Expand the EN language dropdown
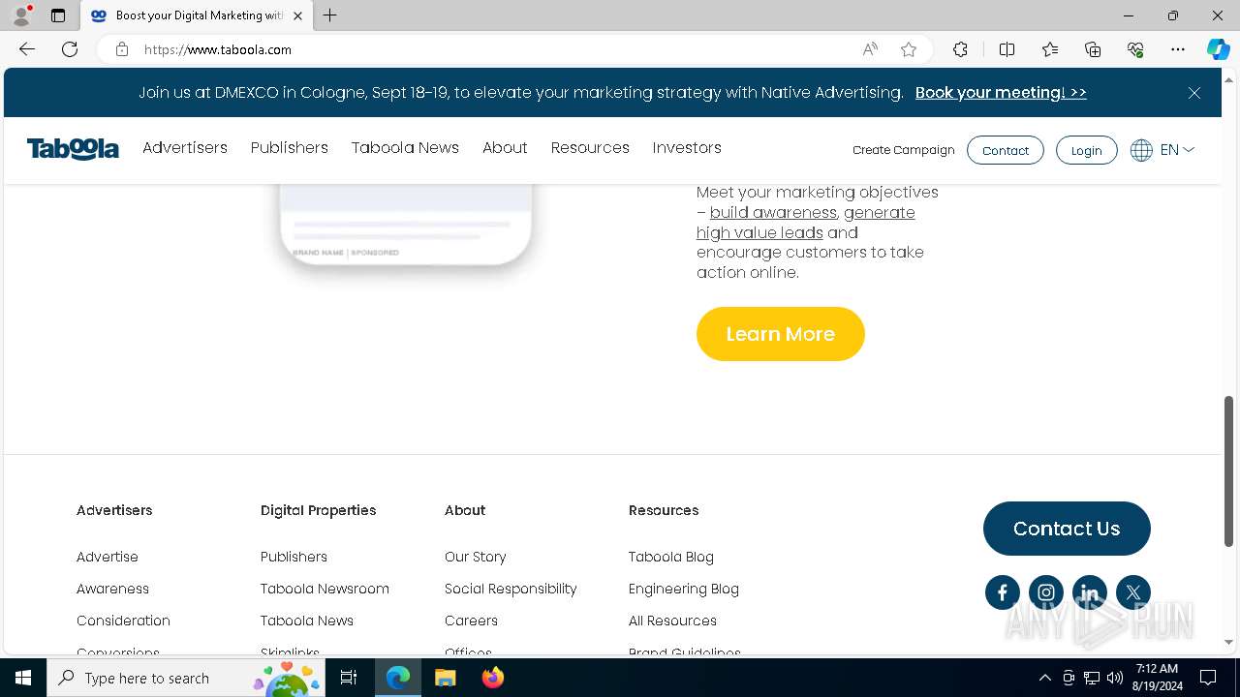Viewport: 1240px width, 697px height. coord(1177,150)
